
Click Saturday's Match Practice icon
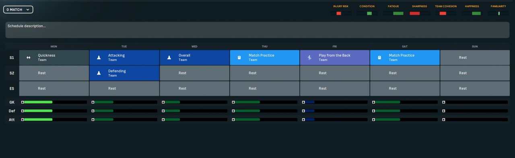pyautogui.click(x=379, y=58)
